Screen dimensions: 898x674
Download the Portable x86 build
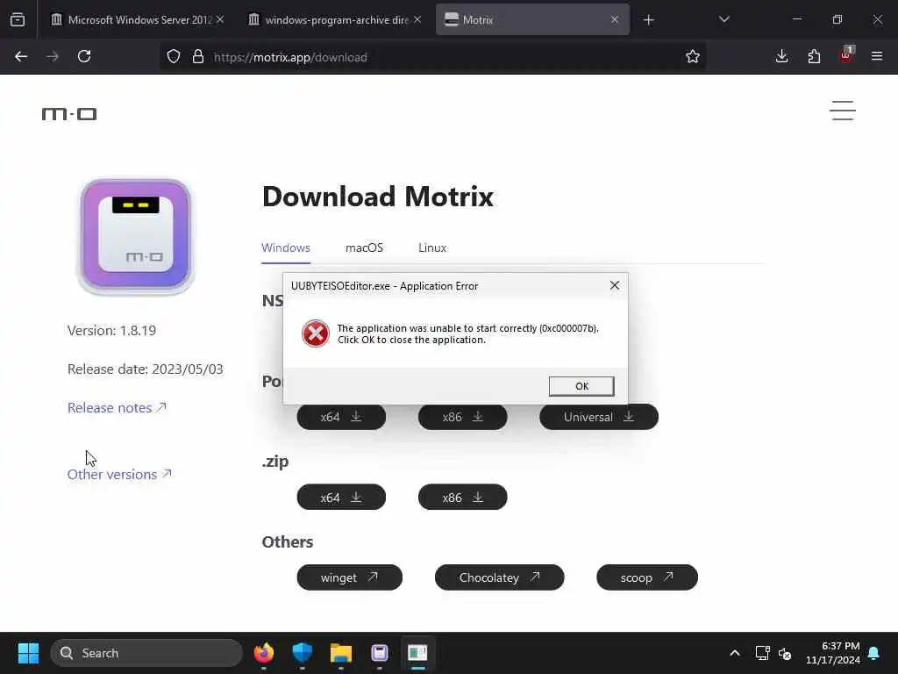point(463,418)
